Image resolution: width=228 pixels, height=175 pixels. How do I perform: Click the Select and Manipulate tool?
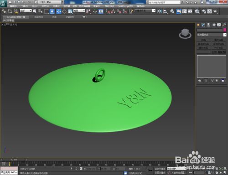(95, 11)
